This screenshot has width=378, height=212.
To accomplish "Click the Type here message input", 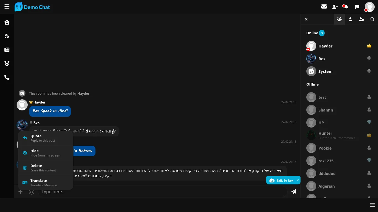I will (162, 192).
